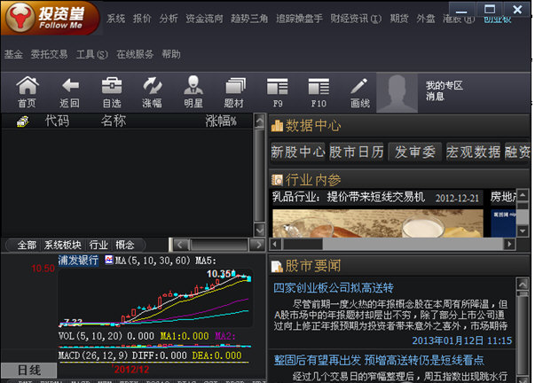Click the 2012-12-21 article date
This screenshot has height=383, width=535.
pyautogui.click(x=457, y=199)
